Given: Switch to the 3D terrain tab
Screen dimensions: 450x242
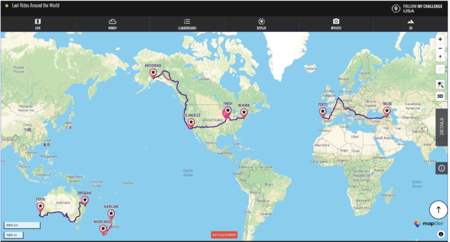Looking at the screenshot, I should (411, 24).
